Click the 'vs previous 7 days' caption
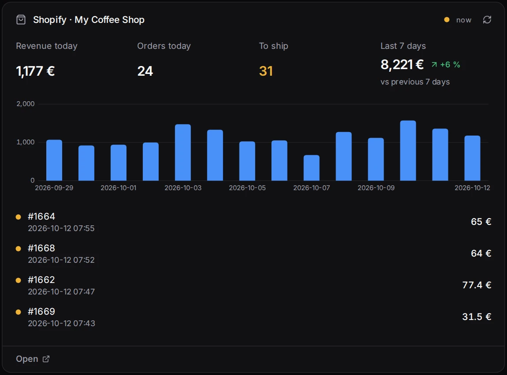Image resolution: width=507 pixels, height=375 pixels. 415,82
